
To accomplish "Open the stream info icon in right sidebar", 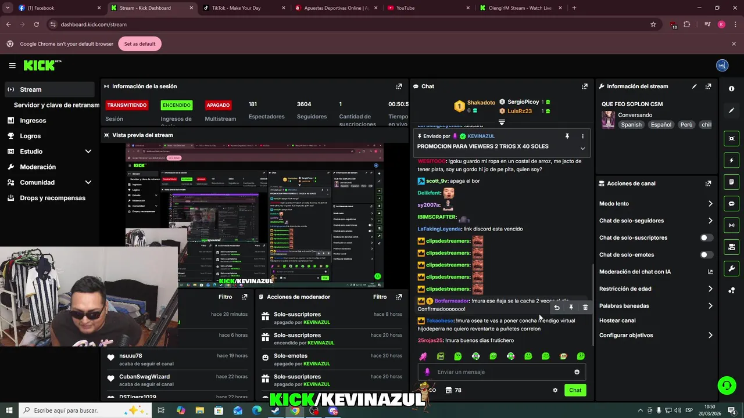I will (731, 89).
